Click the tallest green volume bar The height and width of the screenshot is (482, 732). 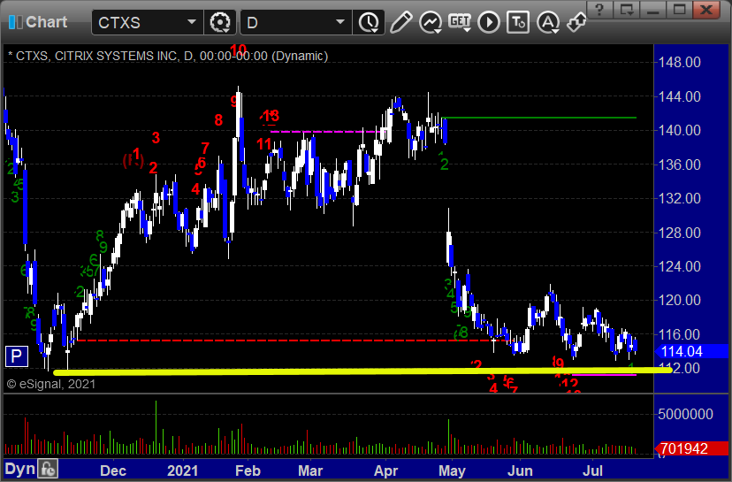coord(156,427)
